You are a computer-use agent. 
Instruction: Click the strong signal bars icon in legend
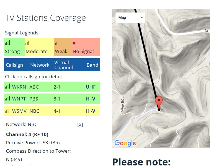coord(7,43)
